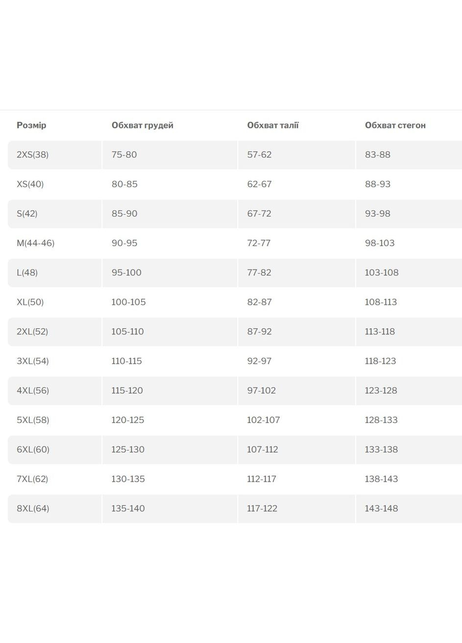462x643 pixels.
Task: Click the Обхват талії column header
Action: click(x=273, y=125)
